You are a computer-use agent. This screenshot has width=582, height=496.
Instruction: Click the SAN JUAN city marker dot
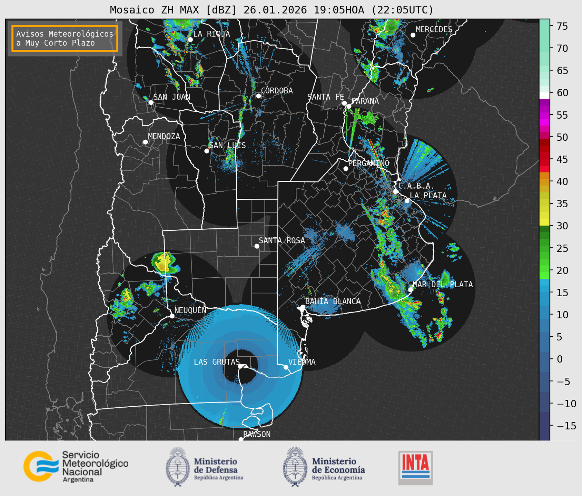151,102
